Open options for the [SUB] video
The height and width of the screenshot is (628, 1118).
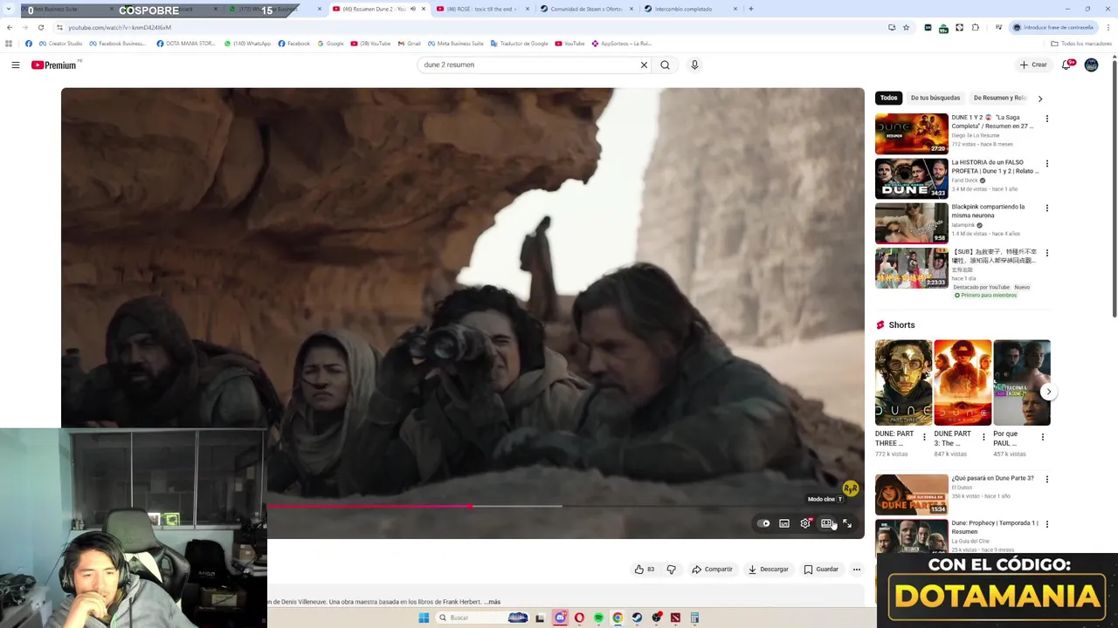pyautogui.click(x=1046, y=253)
